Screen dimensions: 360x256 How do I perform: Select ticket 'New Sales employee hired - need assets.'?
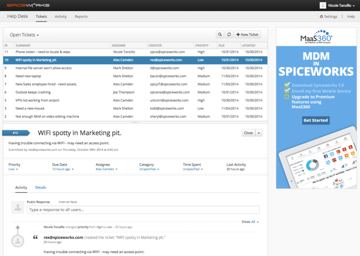click(135, 84)
